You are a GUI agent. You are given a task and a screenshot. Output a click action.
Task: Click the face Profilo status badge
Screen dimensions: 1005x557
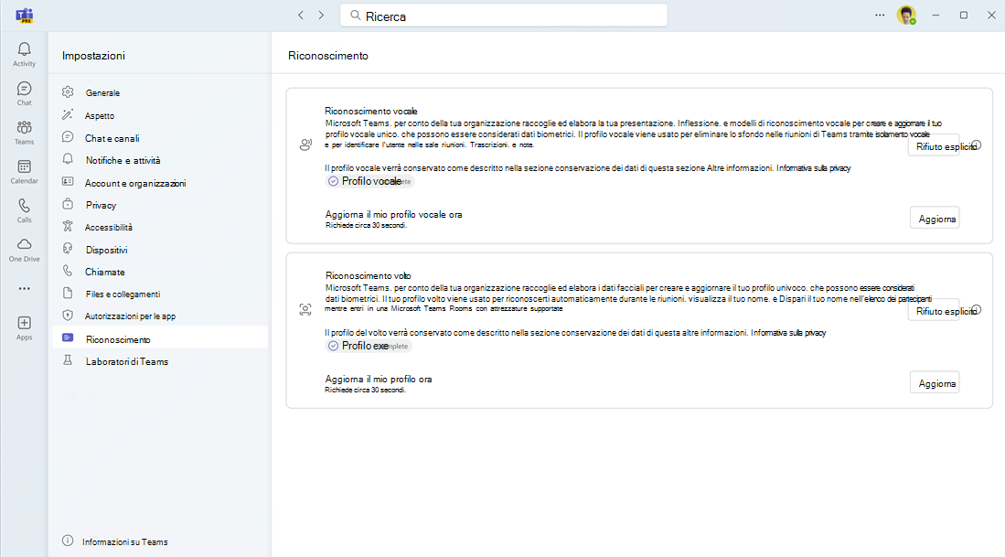click(x=368, y=346)
